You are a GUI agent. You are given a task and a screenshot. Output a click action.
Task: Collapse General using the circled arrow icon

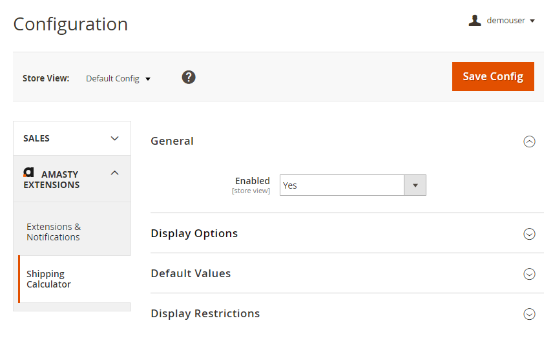pos(529,141)
